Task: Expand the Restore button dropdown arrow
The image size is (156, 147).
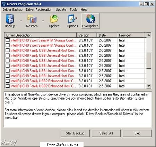Action: pyautogui.click(x=43, y=21)
